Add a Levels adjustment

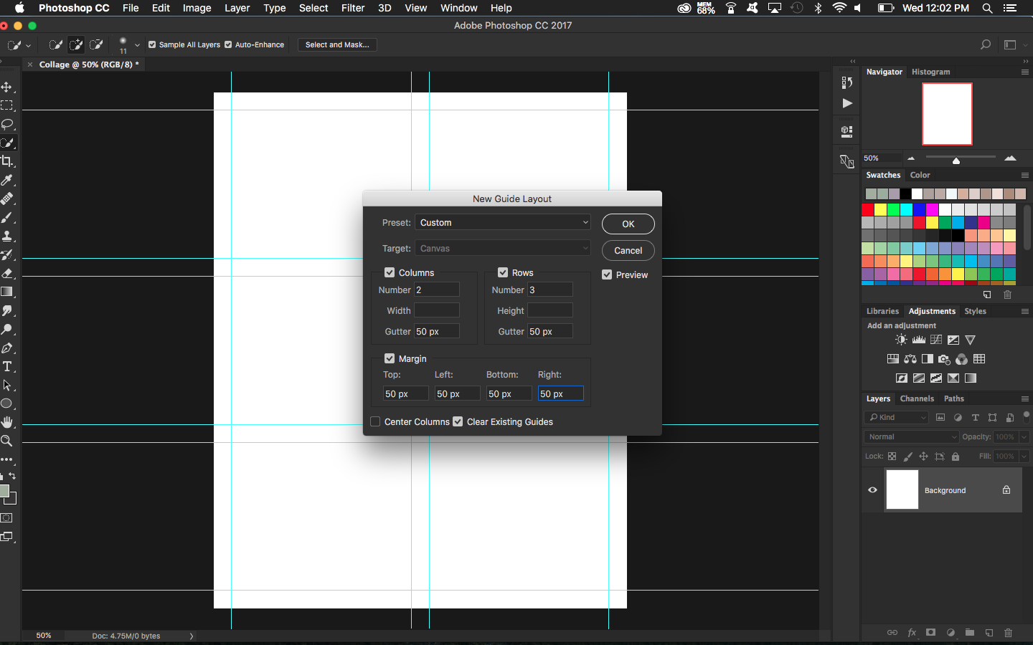918,340
